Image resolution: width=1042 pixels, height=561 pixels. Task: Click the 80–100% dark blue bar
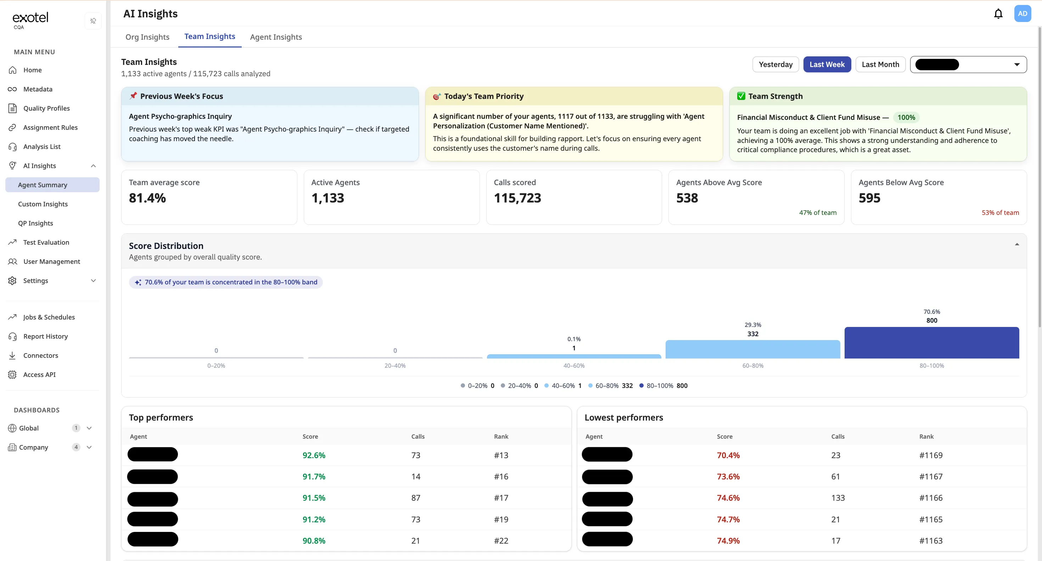coord(931,343)
